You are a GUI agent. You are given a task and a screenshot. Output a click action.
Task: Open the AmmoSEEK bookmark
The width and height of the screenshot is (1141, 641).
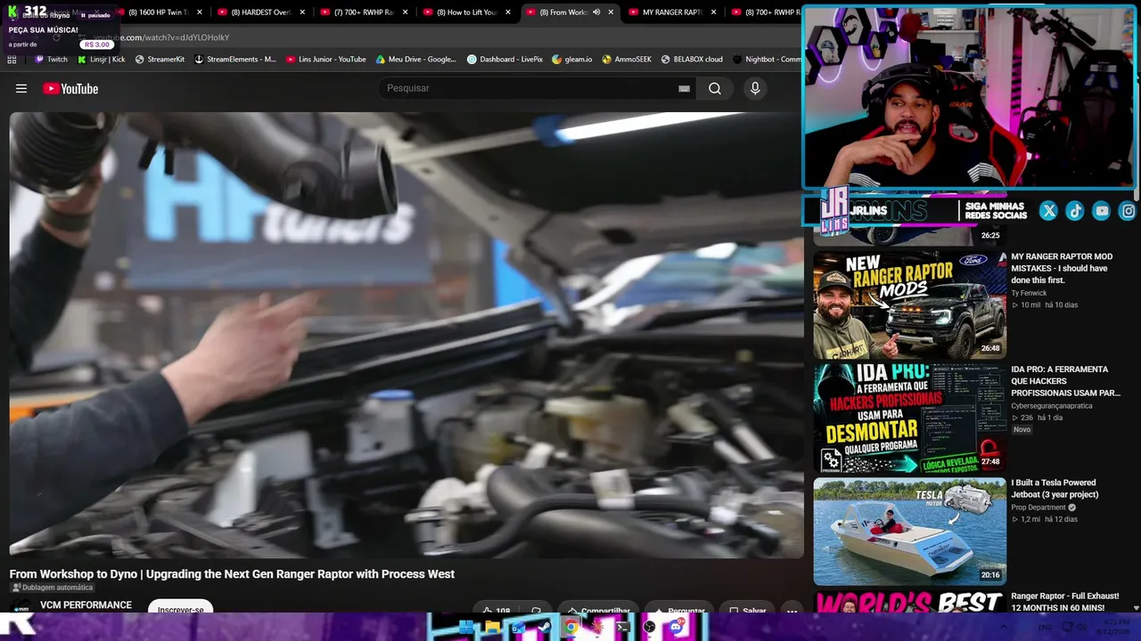(x=627, y=60)
